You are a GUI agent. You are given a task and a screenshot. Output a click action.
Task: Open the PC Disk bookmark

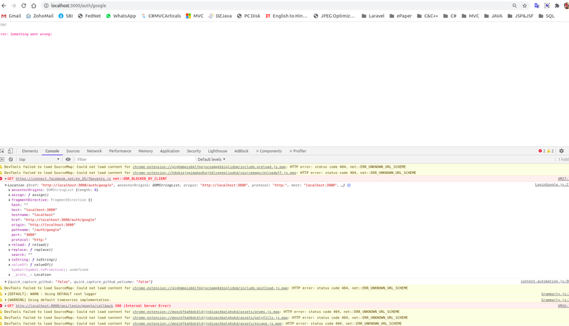tap(248, 16)
